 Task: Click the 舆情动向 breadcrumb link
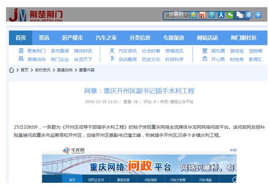(x=64, y=70)
